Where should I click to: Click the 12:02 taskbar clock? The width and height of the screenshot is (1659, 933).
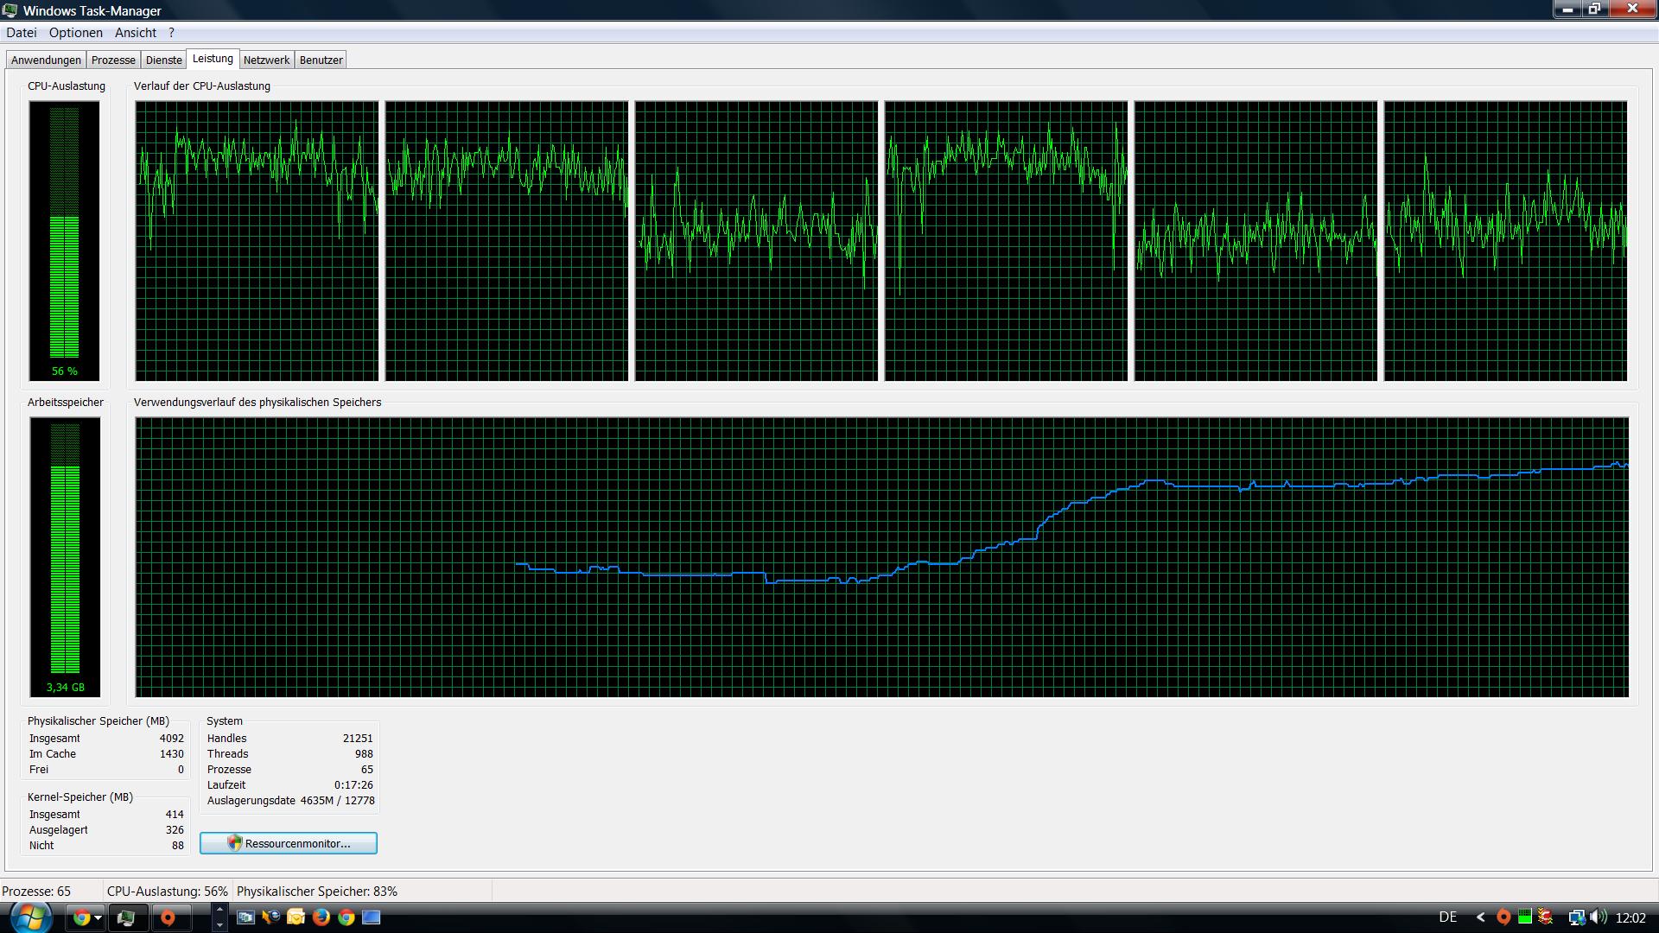tap(1630, 917)
